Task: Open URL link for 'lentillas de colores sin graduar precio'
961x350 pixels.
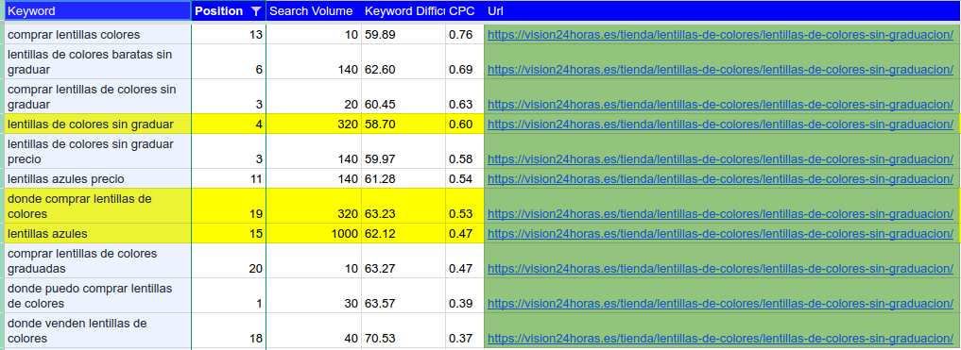Action: pos(720,159)
